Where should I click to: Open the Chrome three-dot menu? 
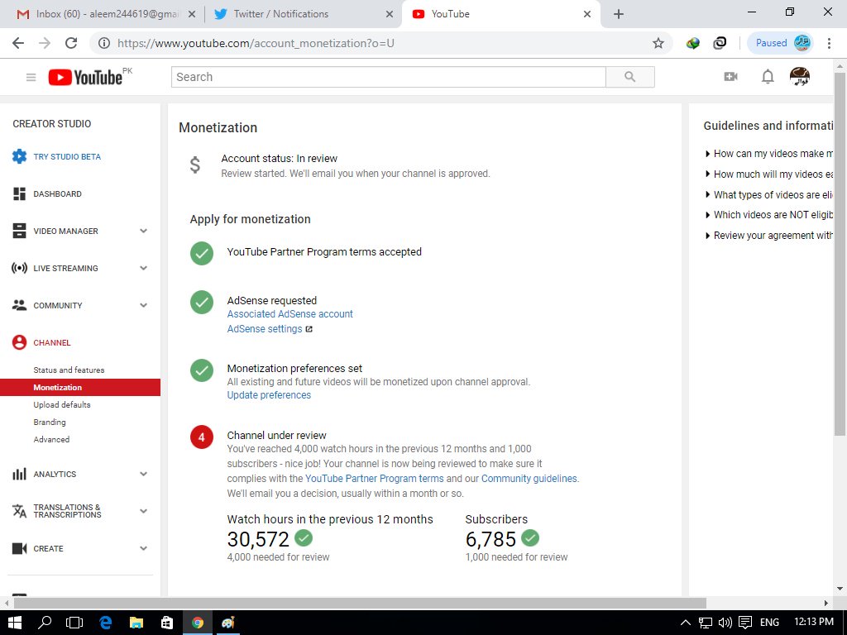[x=829, y=43]
